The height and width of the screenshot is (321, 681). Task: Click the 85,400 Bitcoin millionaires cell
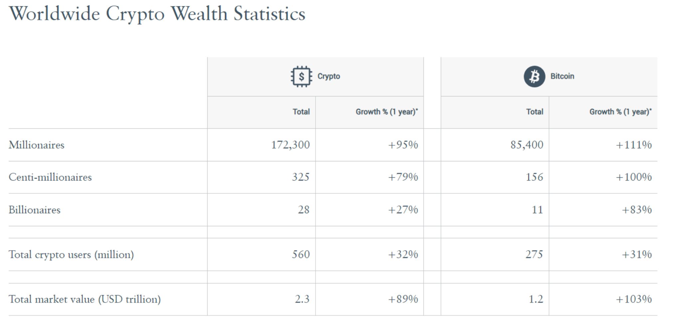(x=527, y=145)
